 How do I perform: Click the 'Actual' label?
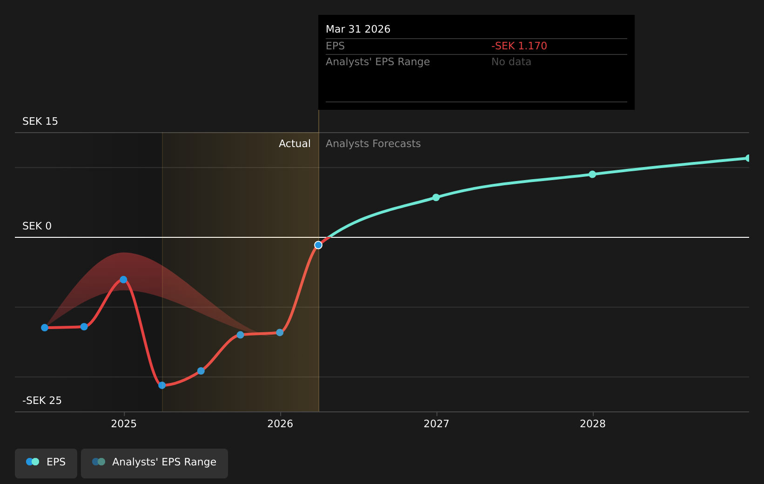[295, 144]
